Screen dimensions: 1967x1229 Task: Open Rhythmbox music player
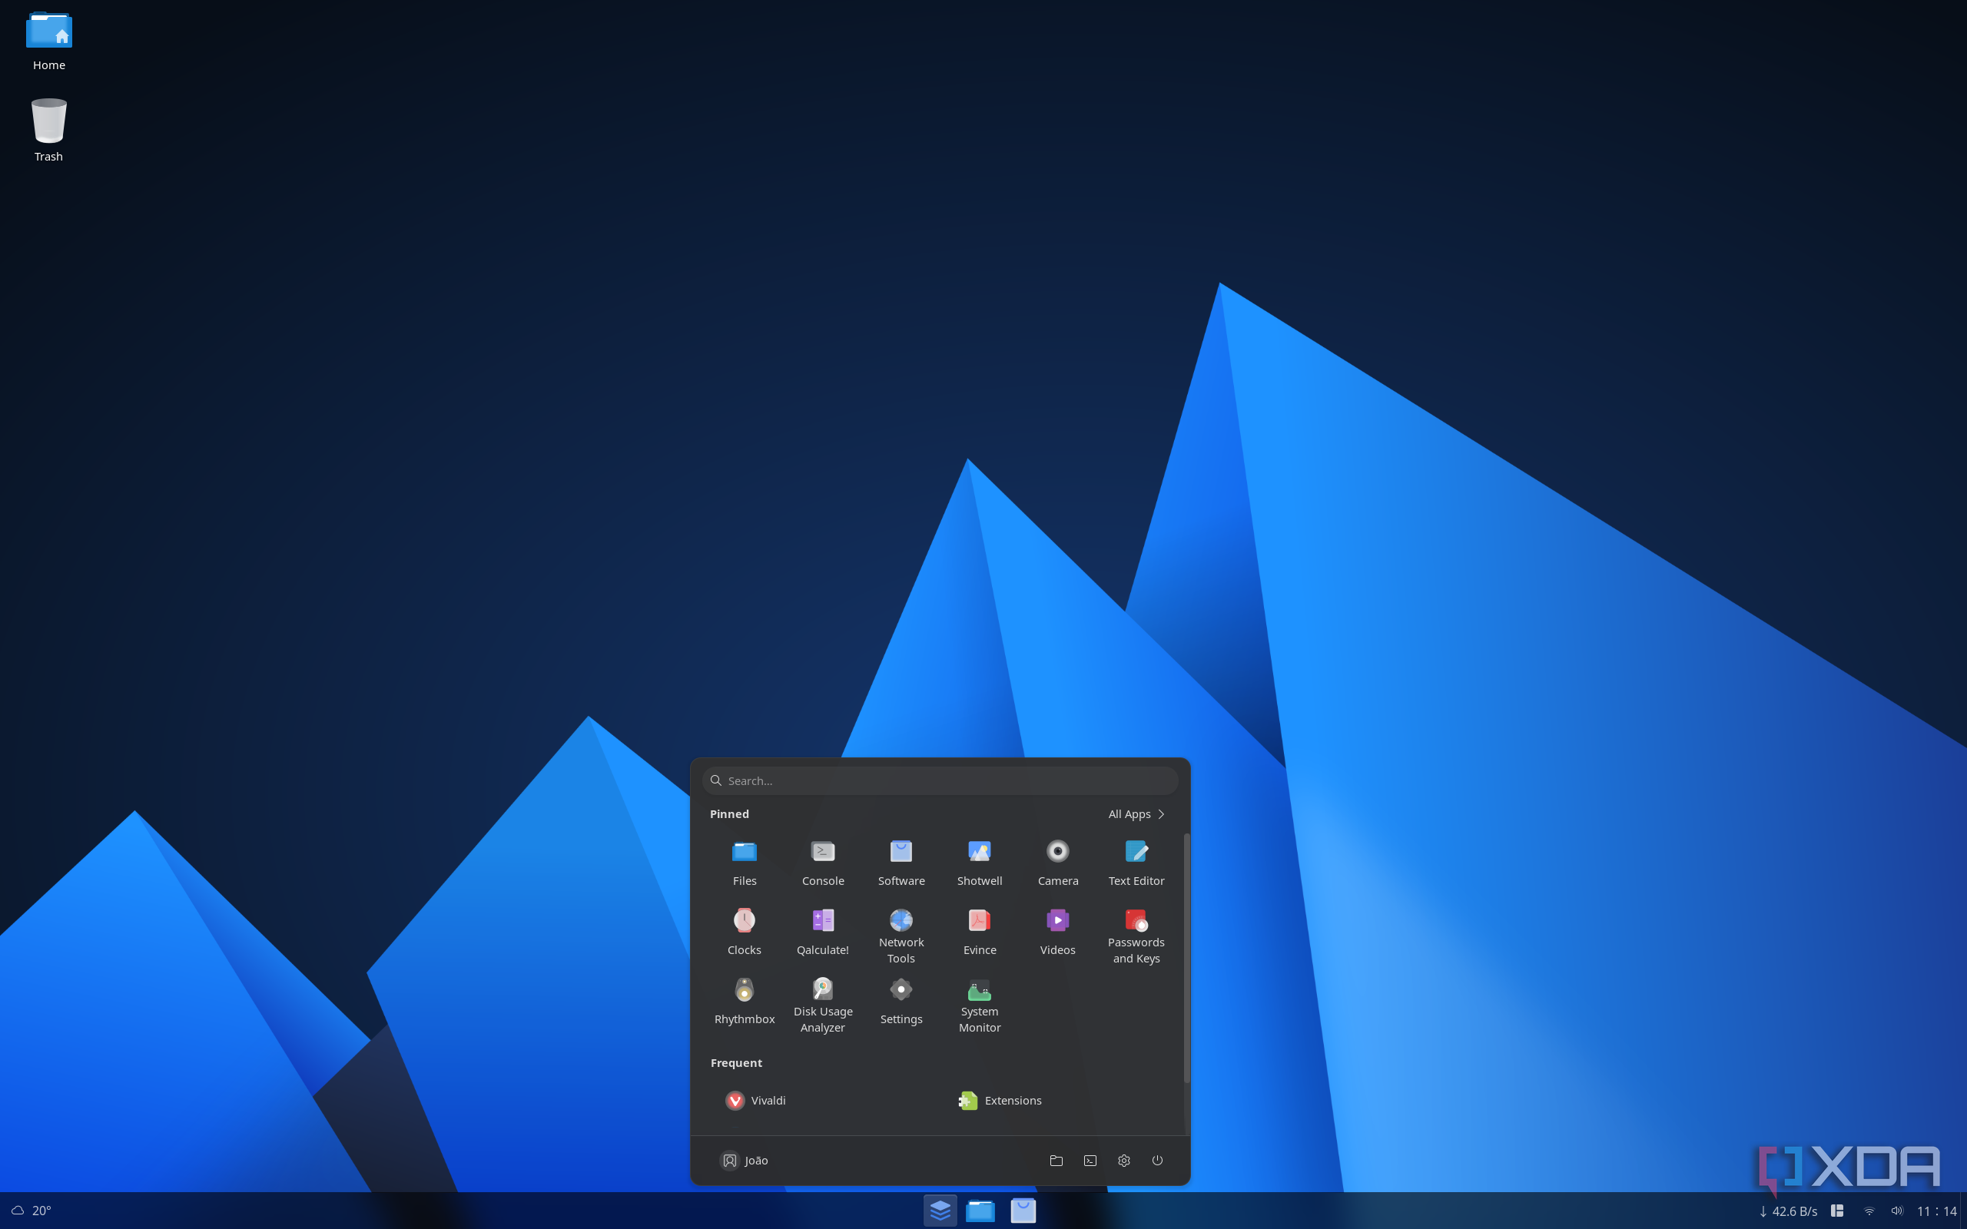click(744, 1000)
